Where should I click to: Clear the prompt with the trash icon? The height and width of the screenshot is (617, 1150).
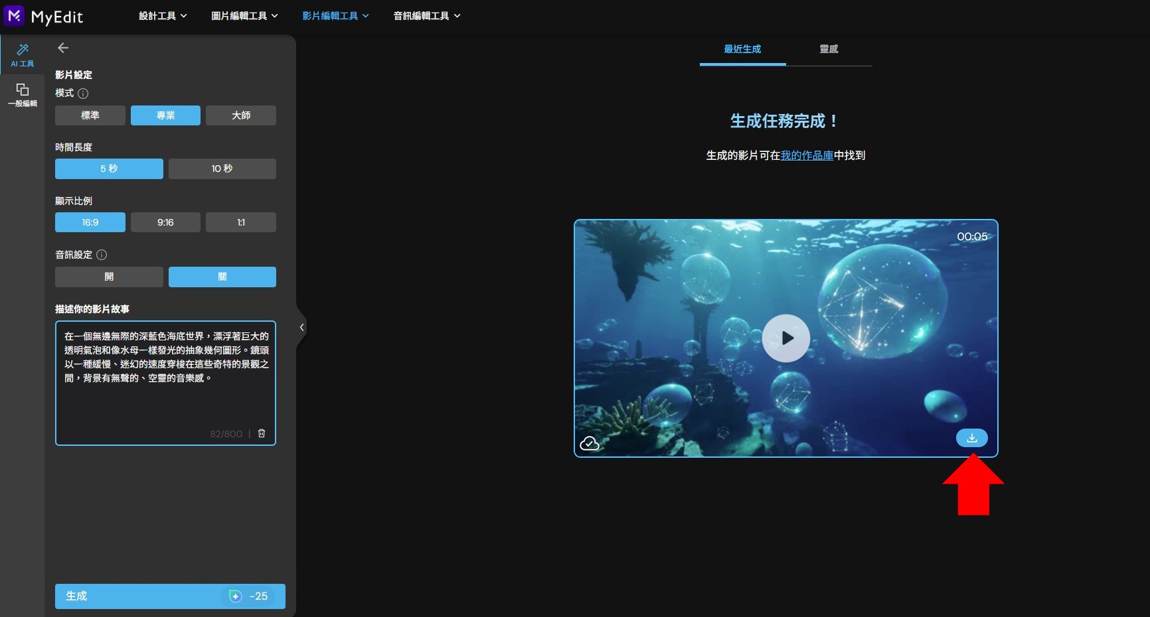tap(261, 433)
